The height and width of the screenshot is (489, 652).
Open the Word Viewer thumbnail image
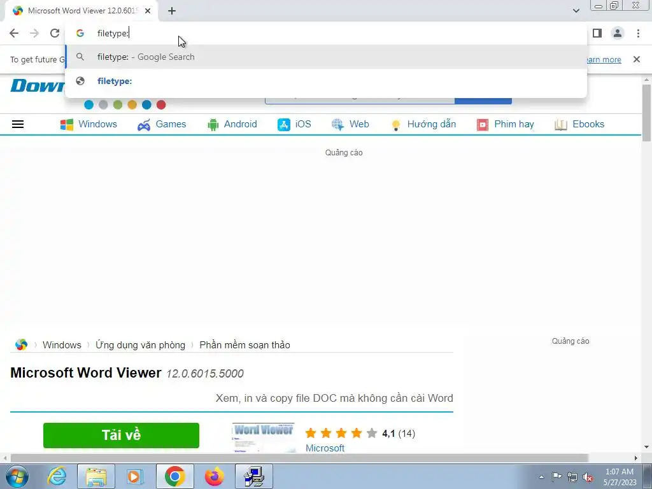click(263, 438)
